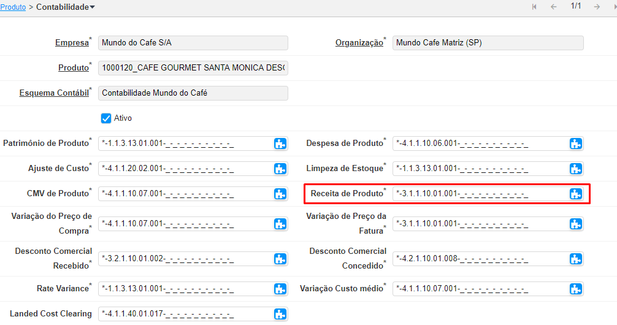Screen dimensions: 617x325
Task: Click account combination icon for Ajuste de Custo
Action: tap(280, 169)
